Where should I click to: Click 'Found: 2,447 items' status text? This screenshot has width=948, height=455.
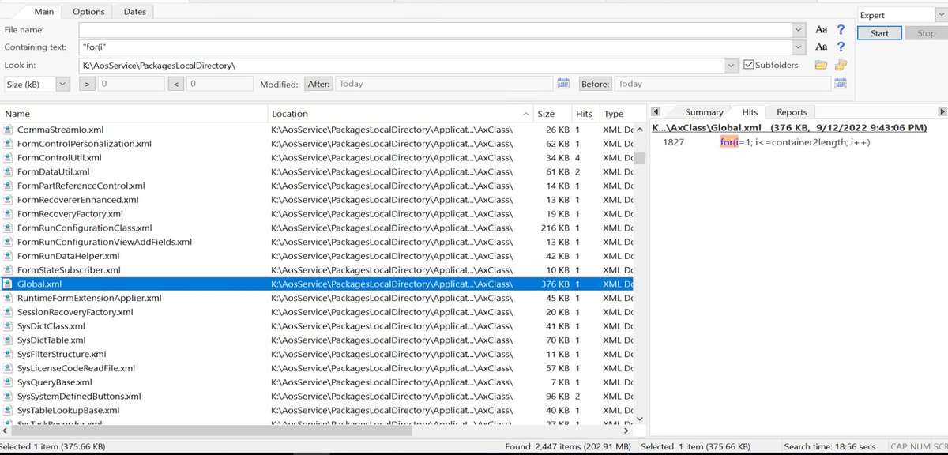pyautogui.click(x=566, y=447)
